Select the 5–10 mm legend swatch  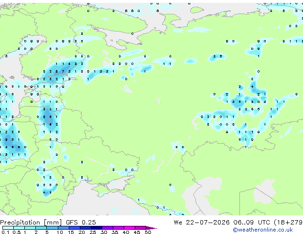pos(52,228)
